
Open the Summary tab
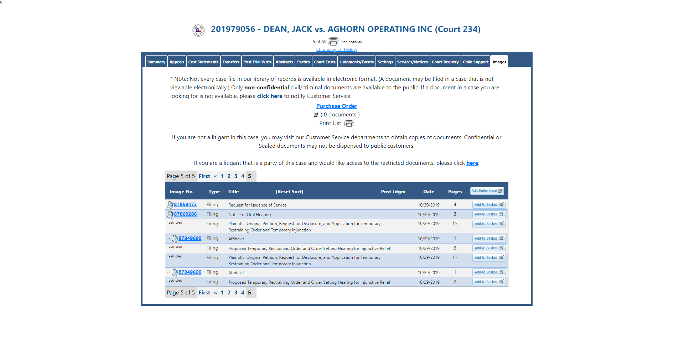point(156,62)
